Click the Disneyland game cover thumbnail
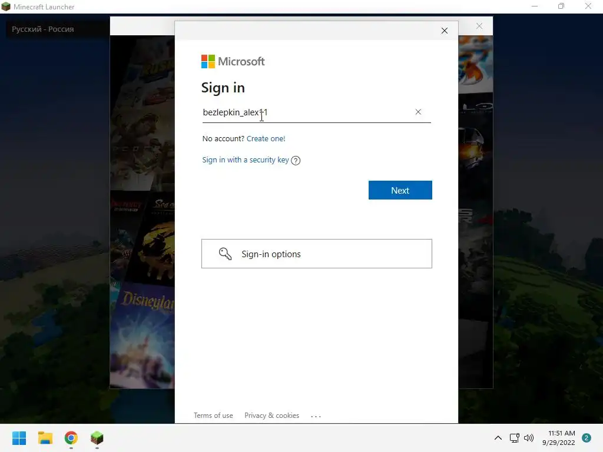Viewport: 603px width, 452px height. click(x=143, y=335)
